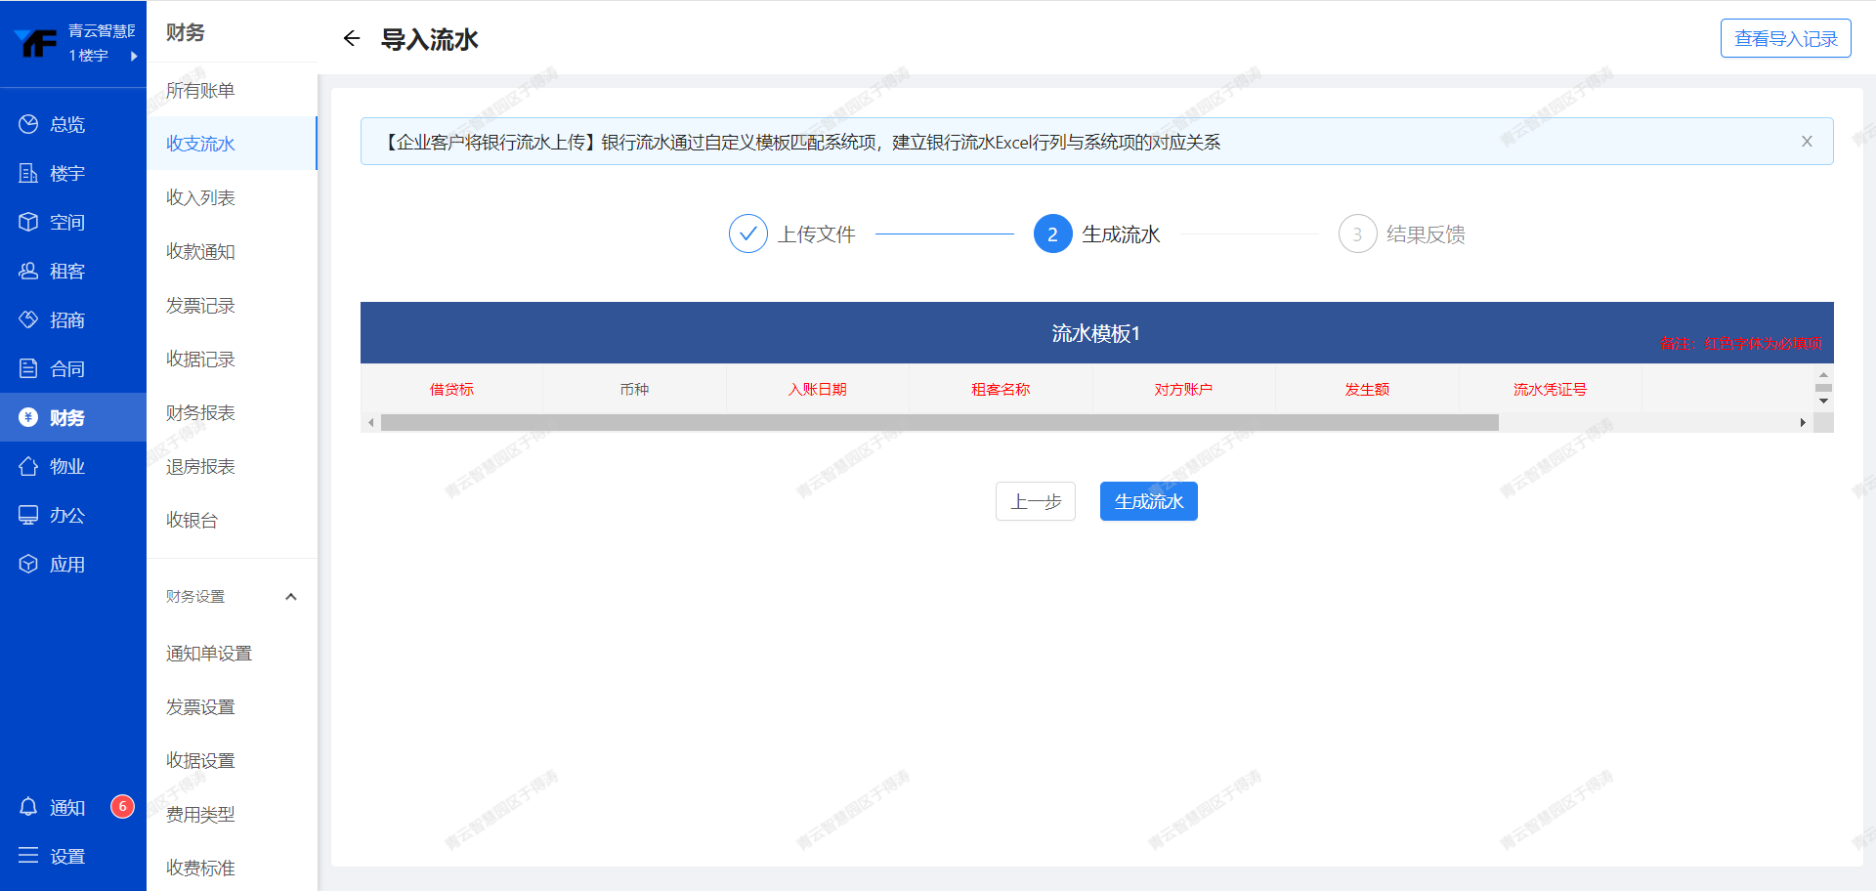
Task: Go to 楼宇 buildings section
Action: 66,174
